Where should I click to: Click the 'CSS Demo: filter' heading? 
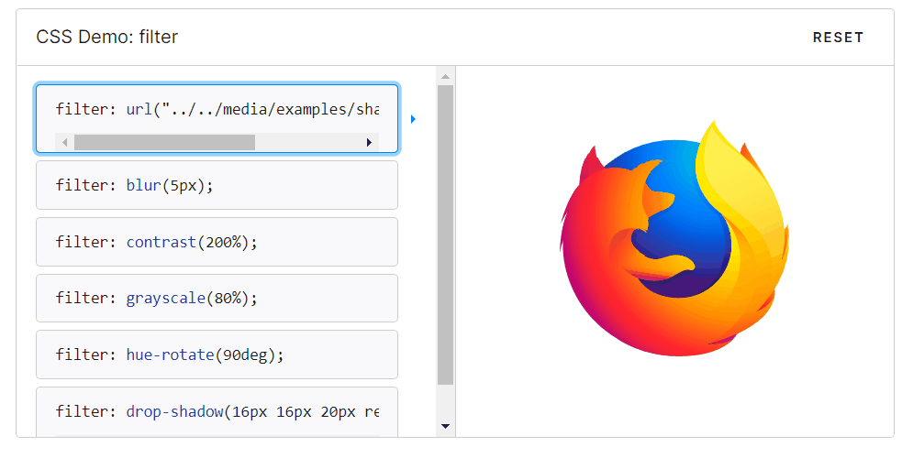[x=107, y=37]
